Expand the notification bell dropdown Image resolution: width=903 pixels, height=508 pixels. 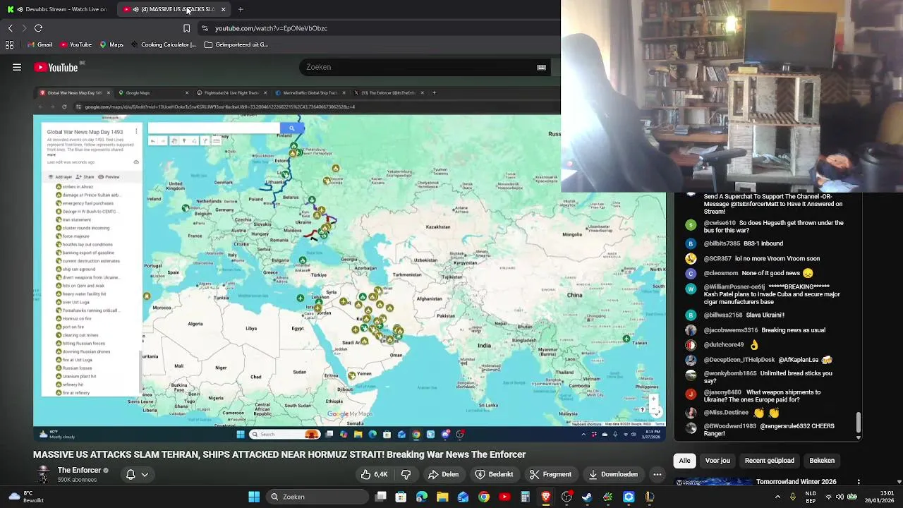tap(137, 474)
